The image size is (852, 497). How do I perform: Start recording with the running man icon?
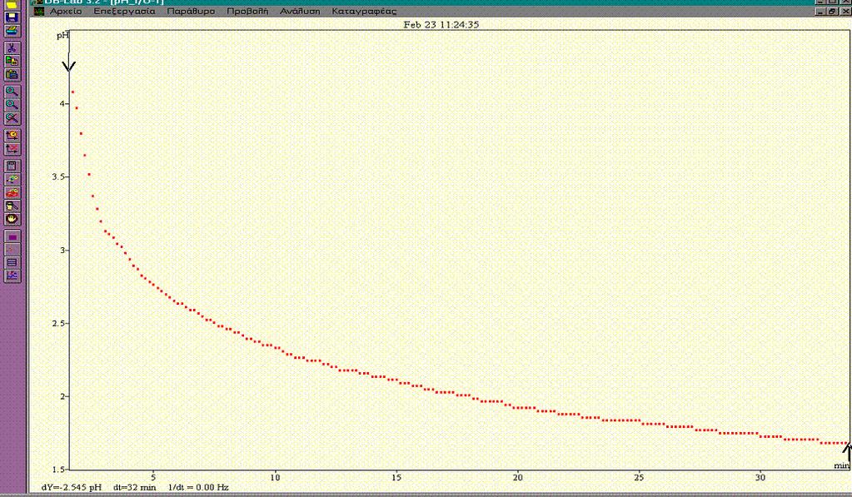click(12, 179)
